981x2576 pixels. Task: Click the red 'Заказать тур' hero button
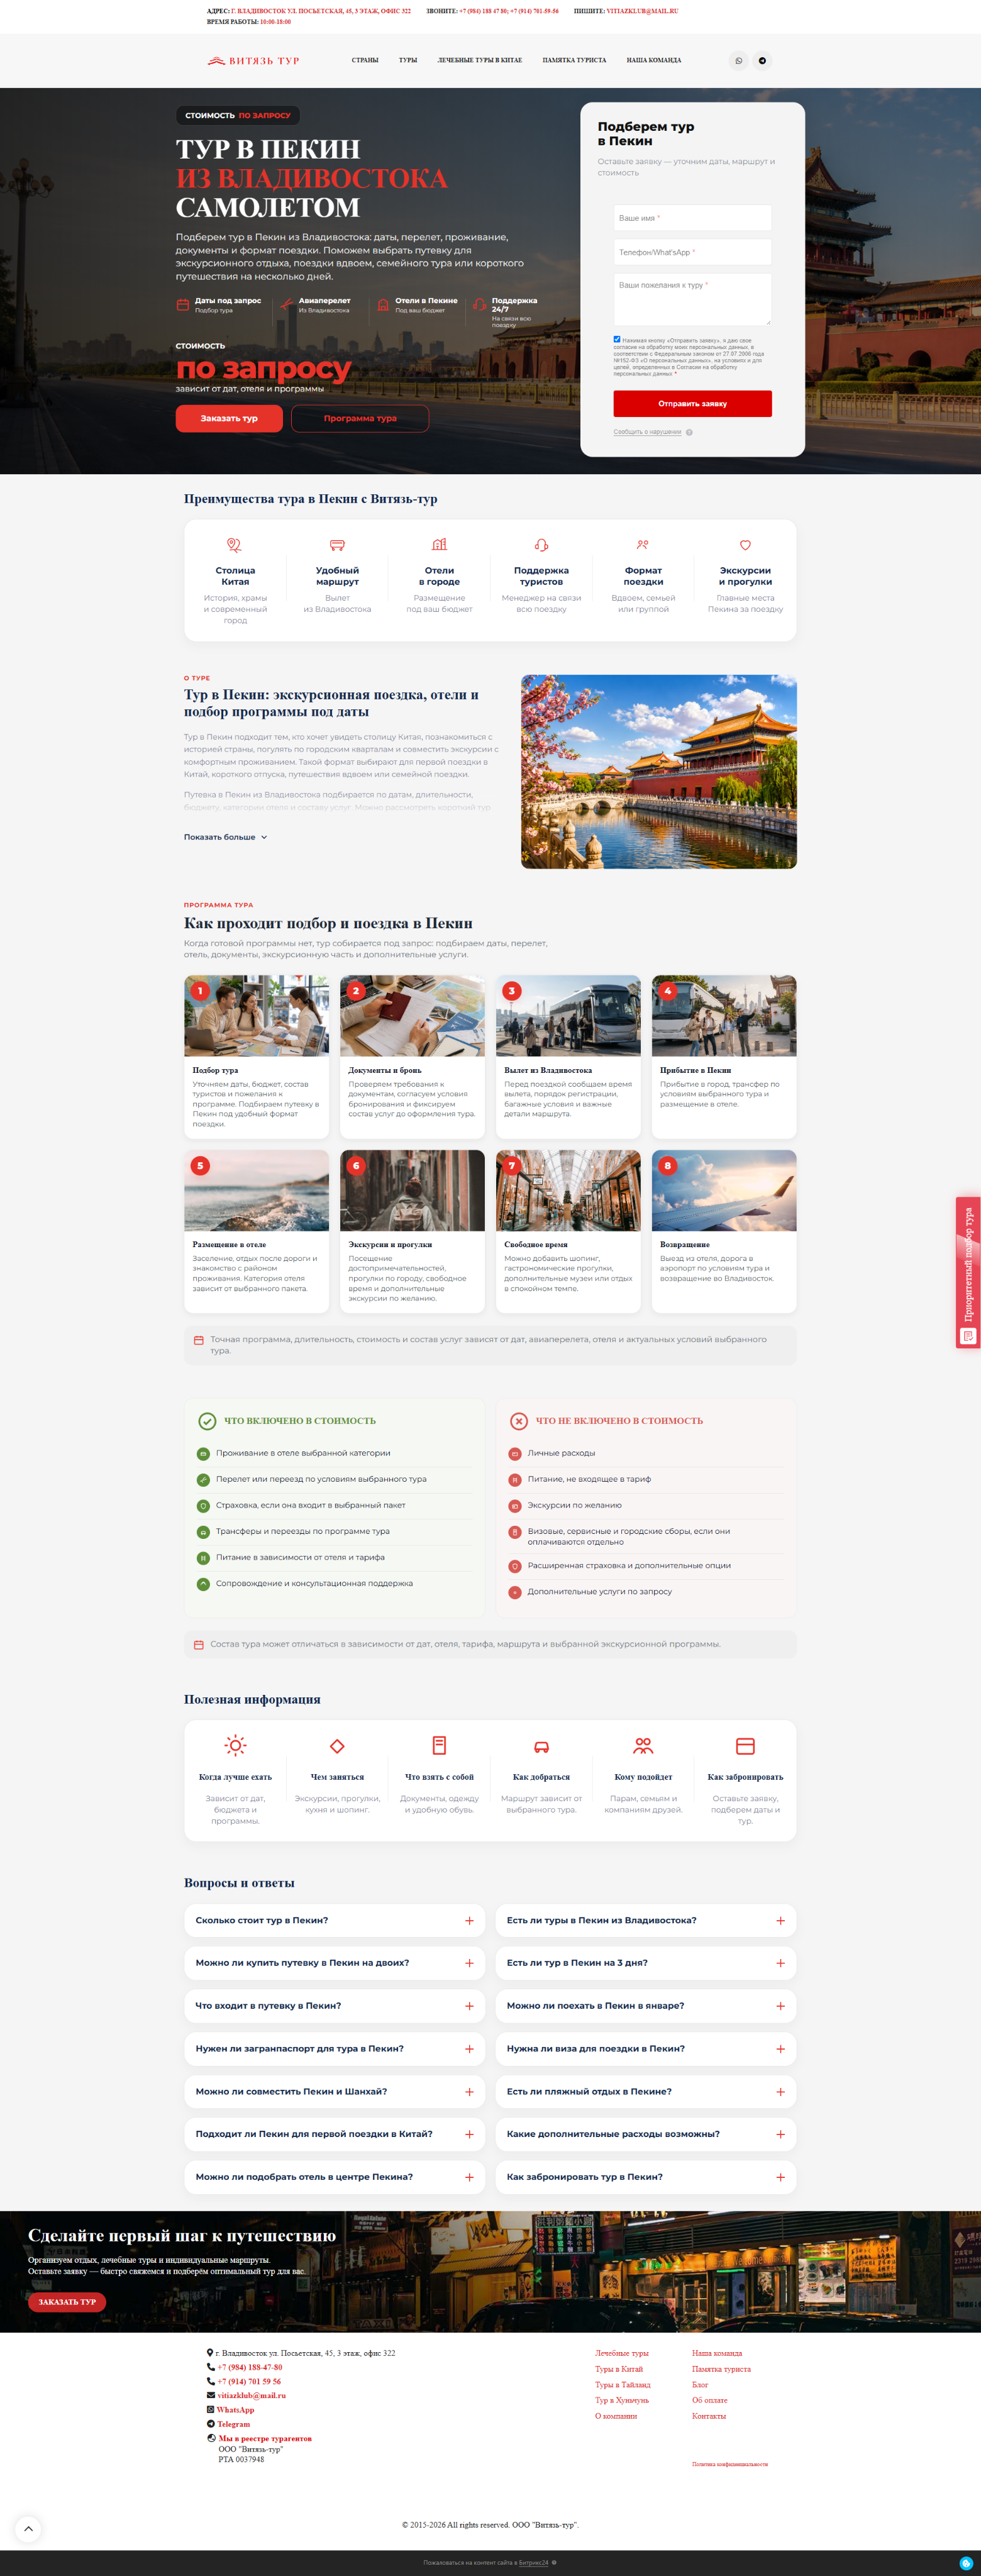(x=229, y=419)
